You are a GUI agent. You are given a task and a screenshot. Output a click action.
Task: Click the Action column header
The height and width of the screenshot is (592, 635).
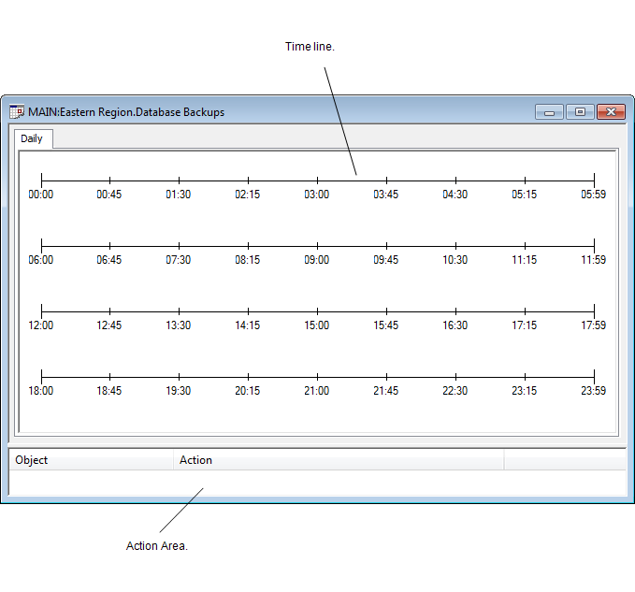(339, 460)
